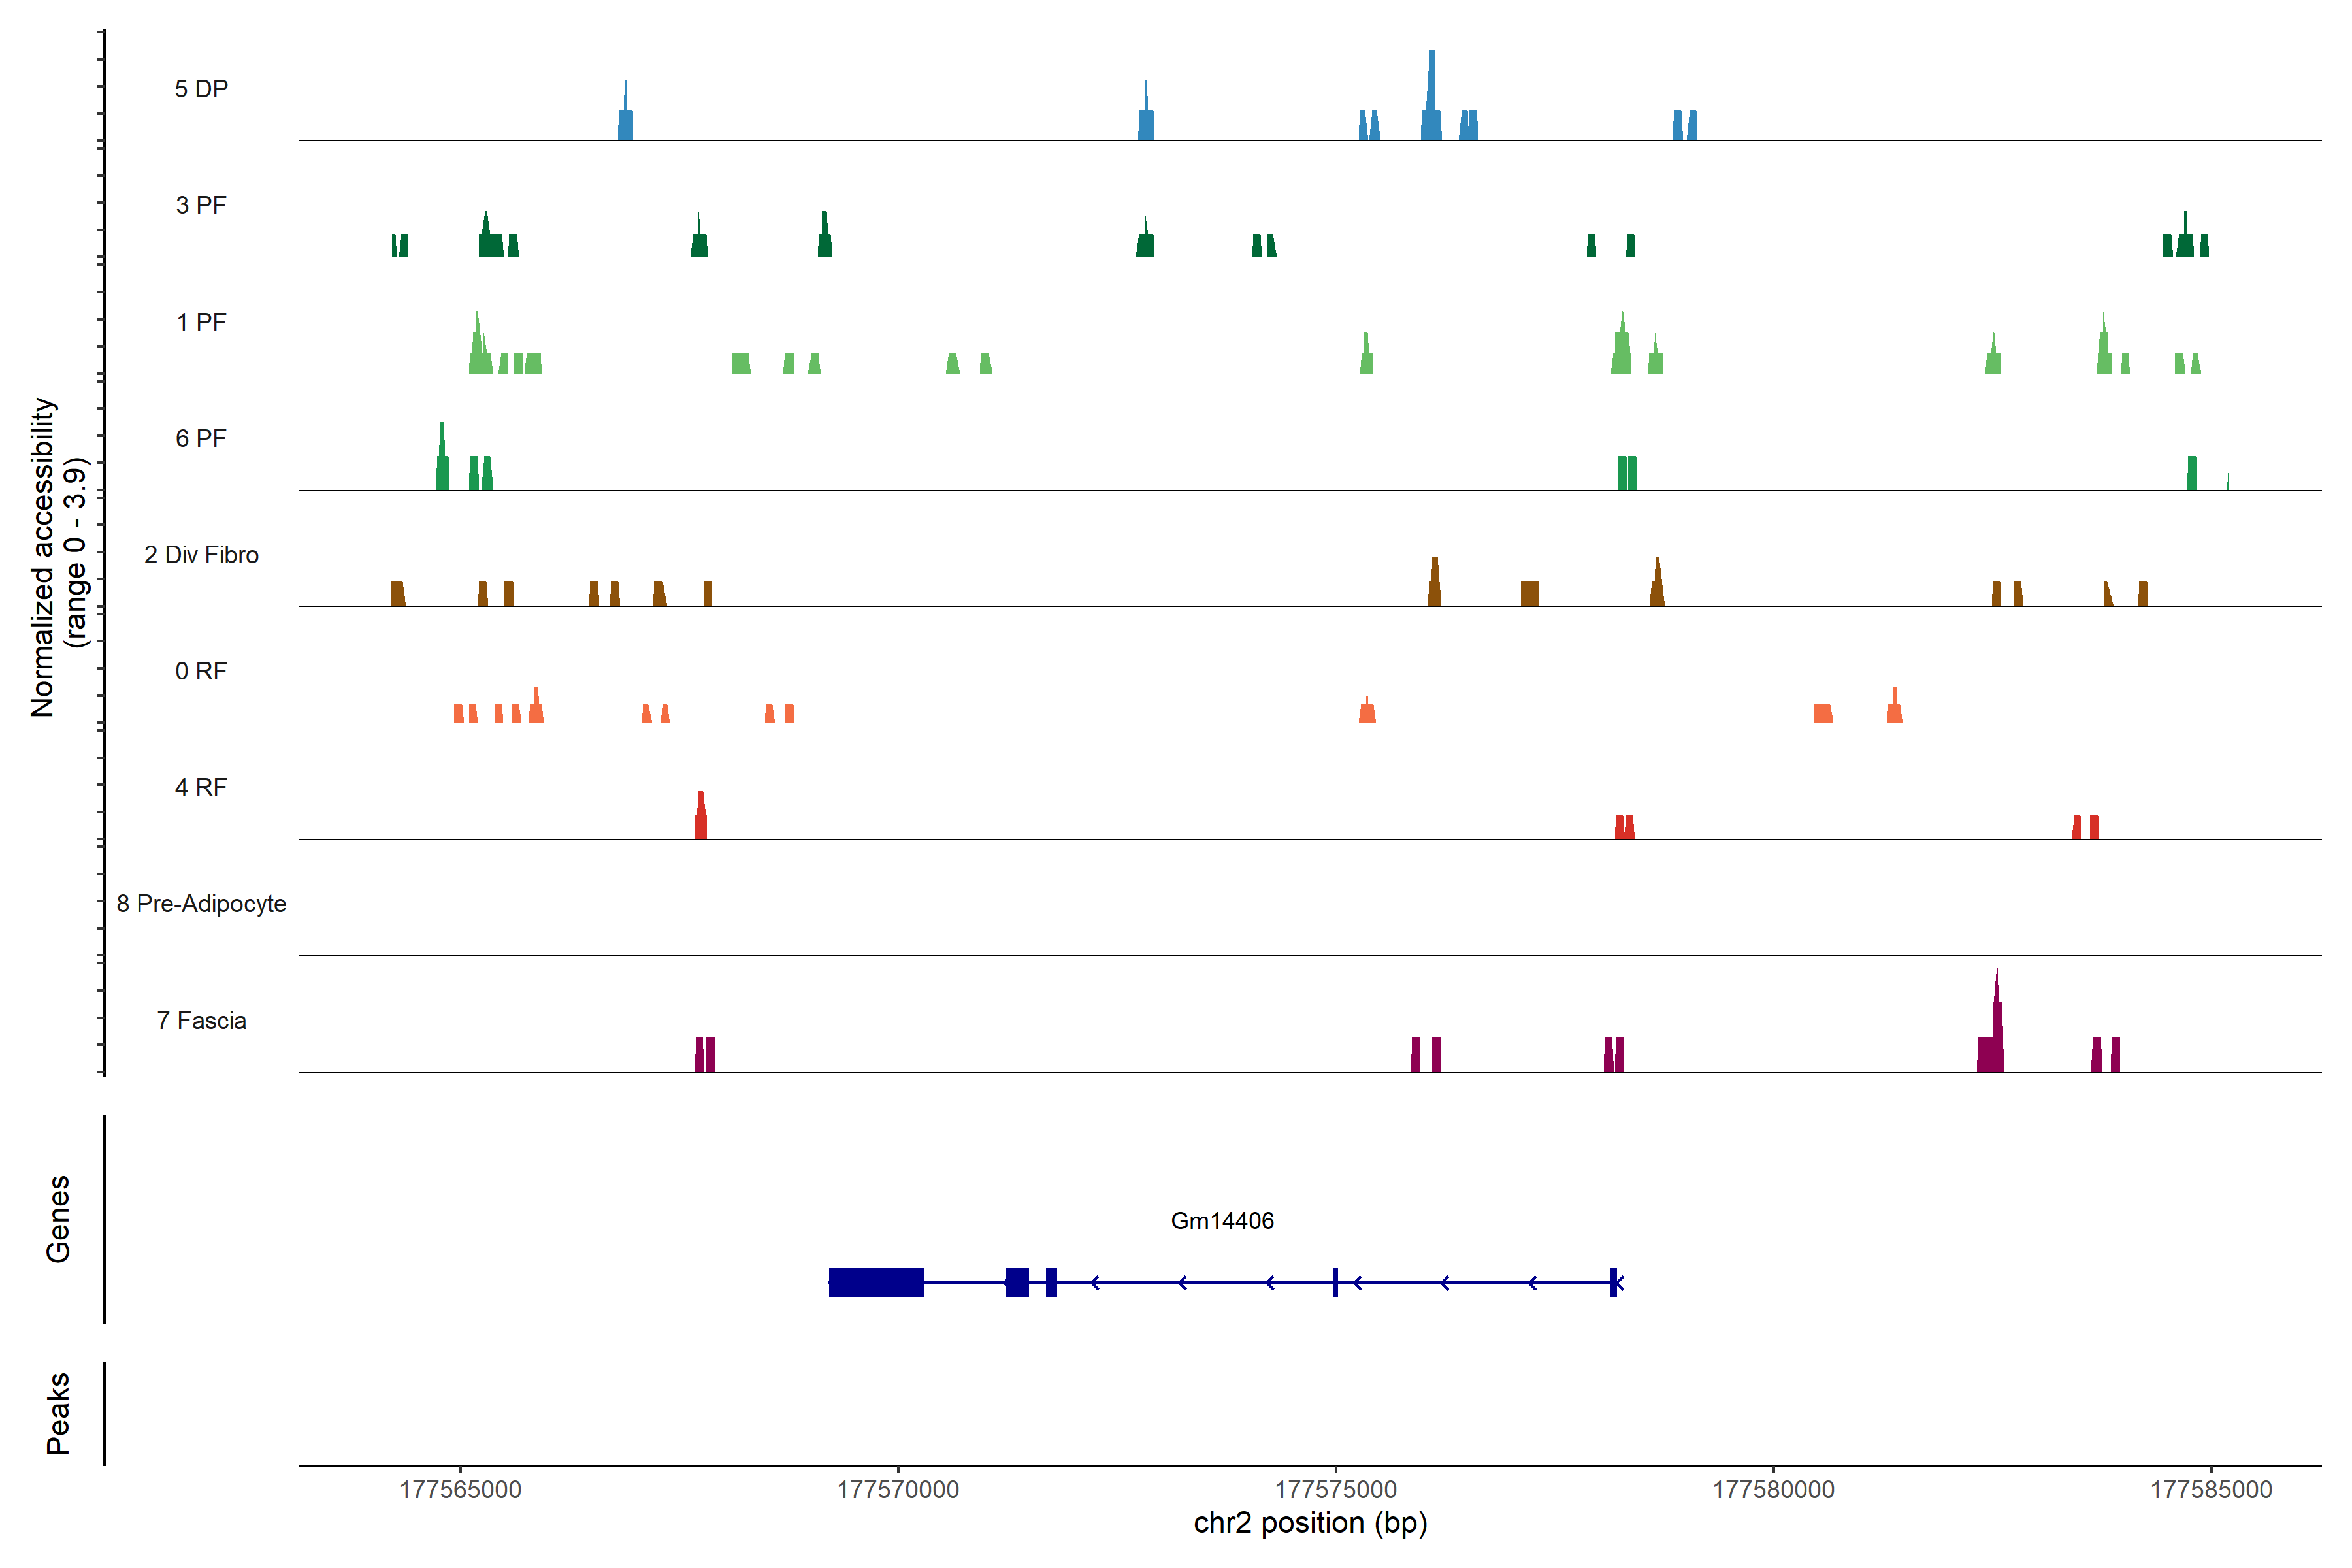Click the 5 DP track label
Image resolution: width=2352 pixels, height=1568 pixels.
pos(201,89)
